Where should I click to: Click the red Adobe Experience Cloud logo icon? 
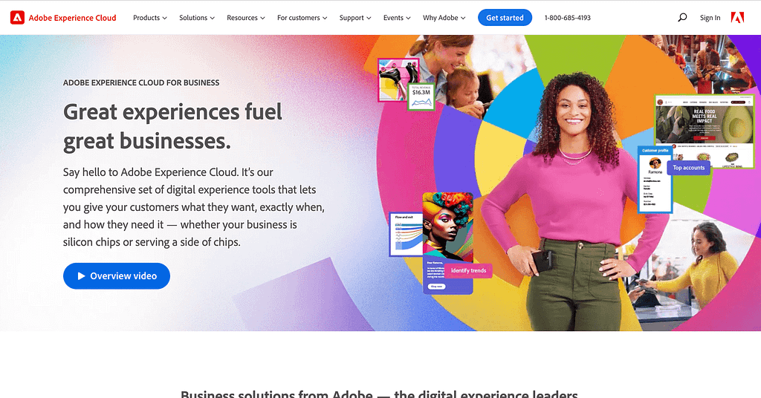18,18
